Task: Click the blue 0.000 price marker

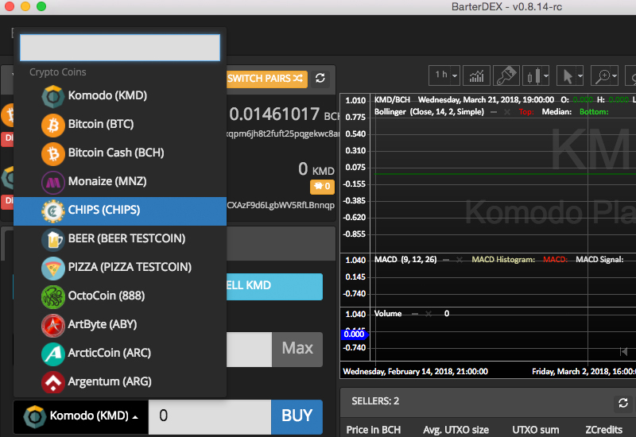Action: (355, 335)
